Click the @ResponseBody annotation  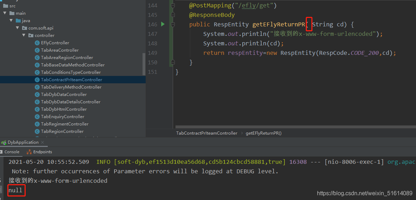[212, 15]
